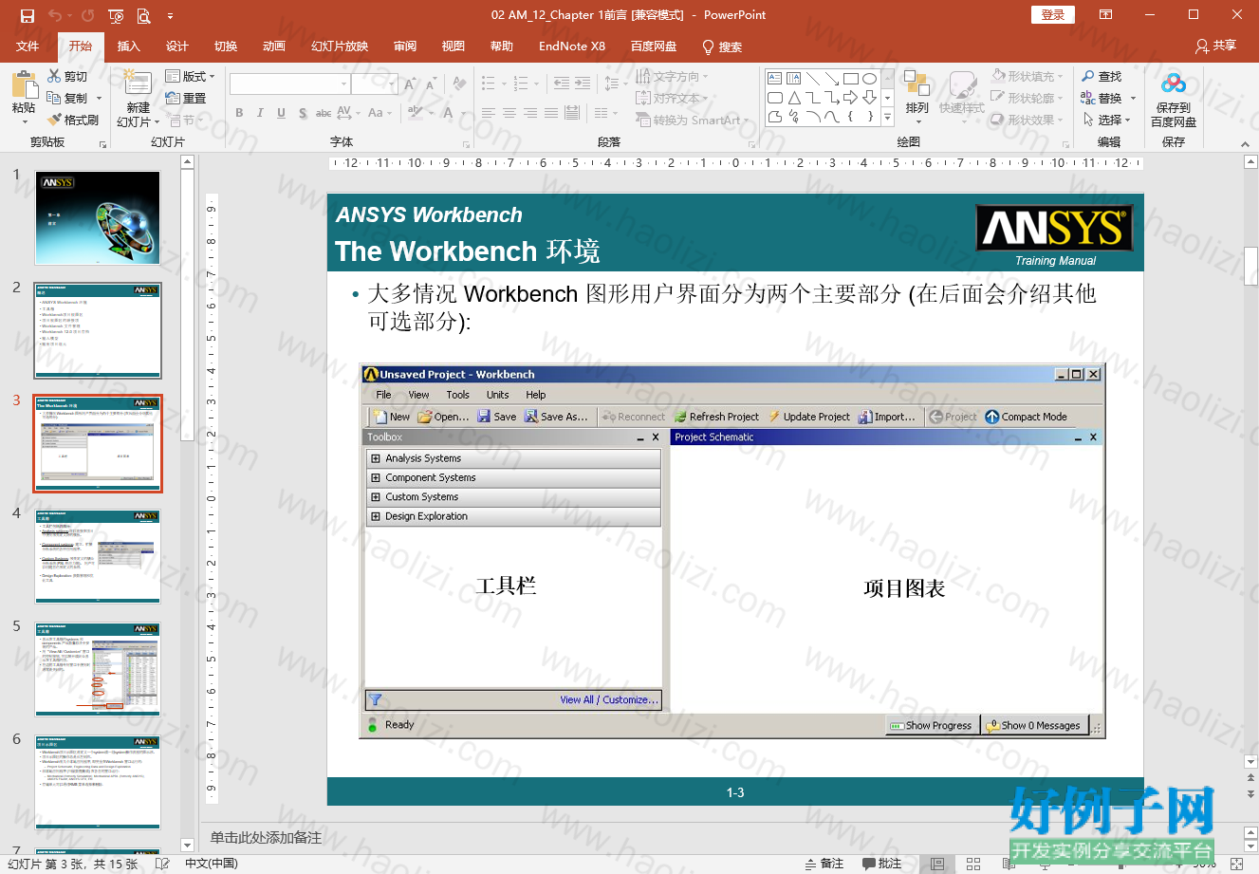Click the 复制 (Copy) button
This screenshot has width=1259, height=874.
[x=67, y=98]
